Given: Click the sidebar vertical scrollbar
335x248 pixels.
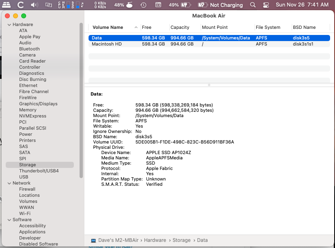Looking at the screenshot, I should 81,100.
